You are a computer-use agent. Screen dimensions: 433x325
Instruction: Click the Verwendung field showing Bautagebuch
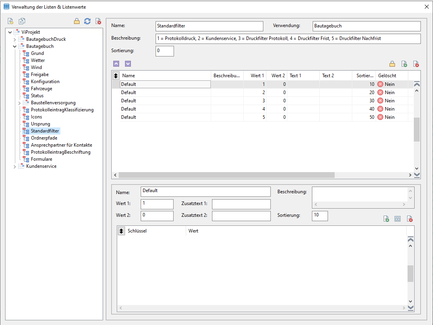(366, 26)
